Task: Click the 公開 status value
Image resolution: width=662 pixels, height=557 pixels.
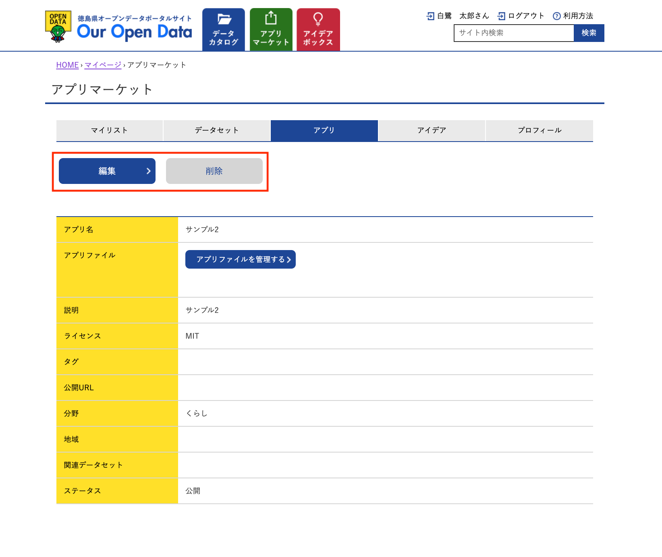Action: (193, 491)
